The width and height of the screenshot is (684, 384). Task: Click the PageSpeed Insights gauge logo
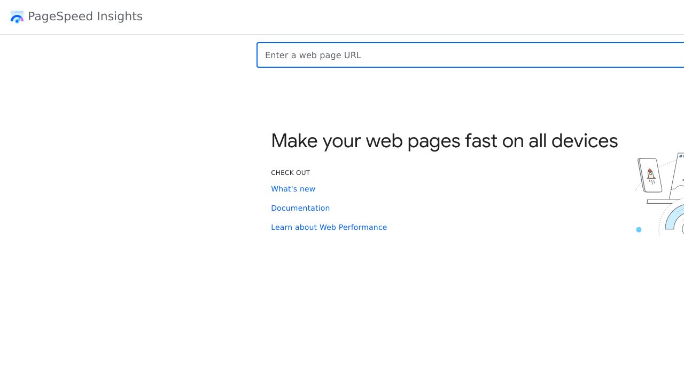click(x=17, y=17)
